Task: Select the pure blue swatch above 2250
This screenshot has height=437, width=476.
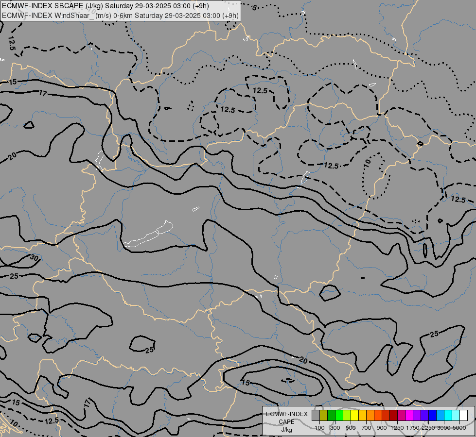Action: click(x=433, y=415)
